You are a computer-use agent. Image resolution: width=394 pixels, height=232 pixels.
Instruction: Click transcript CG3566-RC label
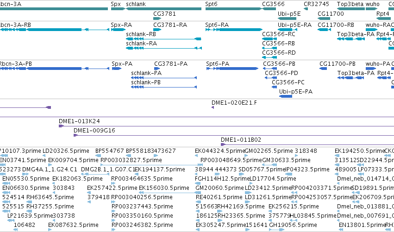[279, 34]
